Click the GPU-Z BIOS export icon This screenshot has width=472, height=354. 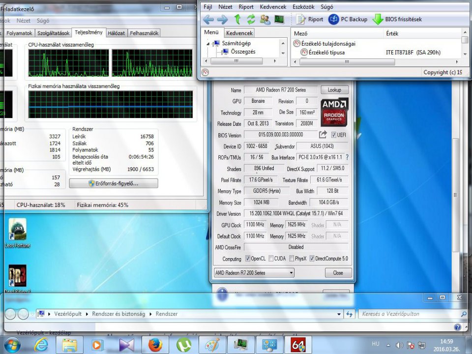coord(323,135)
